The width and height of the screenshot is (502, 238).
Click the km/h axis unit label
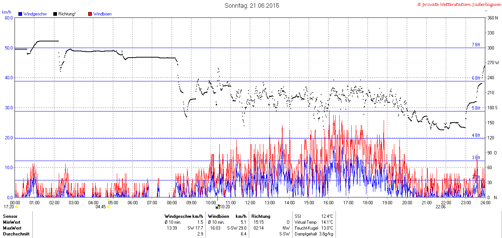[6, 12]
